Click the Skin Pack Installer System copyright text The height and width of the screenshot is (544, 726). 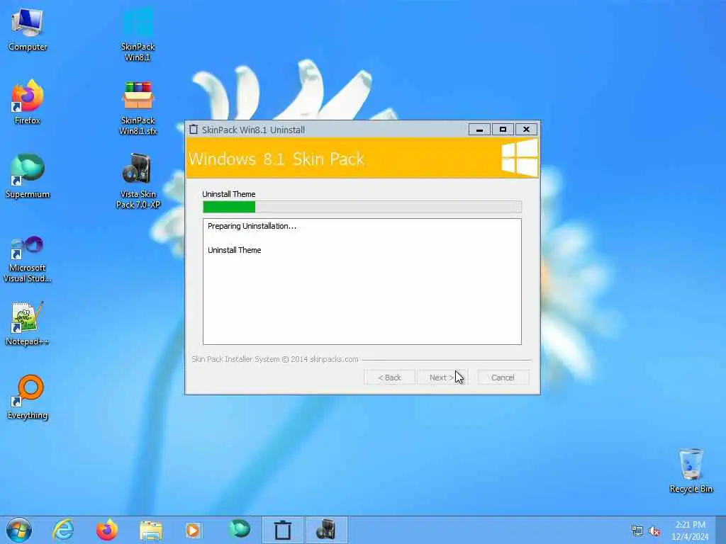(x=275, y=359)
